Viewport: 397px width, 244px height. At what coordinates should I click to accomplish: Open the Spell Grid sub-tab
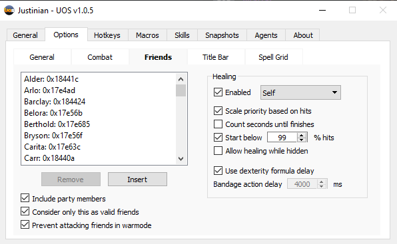[x=273, y=57]
